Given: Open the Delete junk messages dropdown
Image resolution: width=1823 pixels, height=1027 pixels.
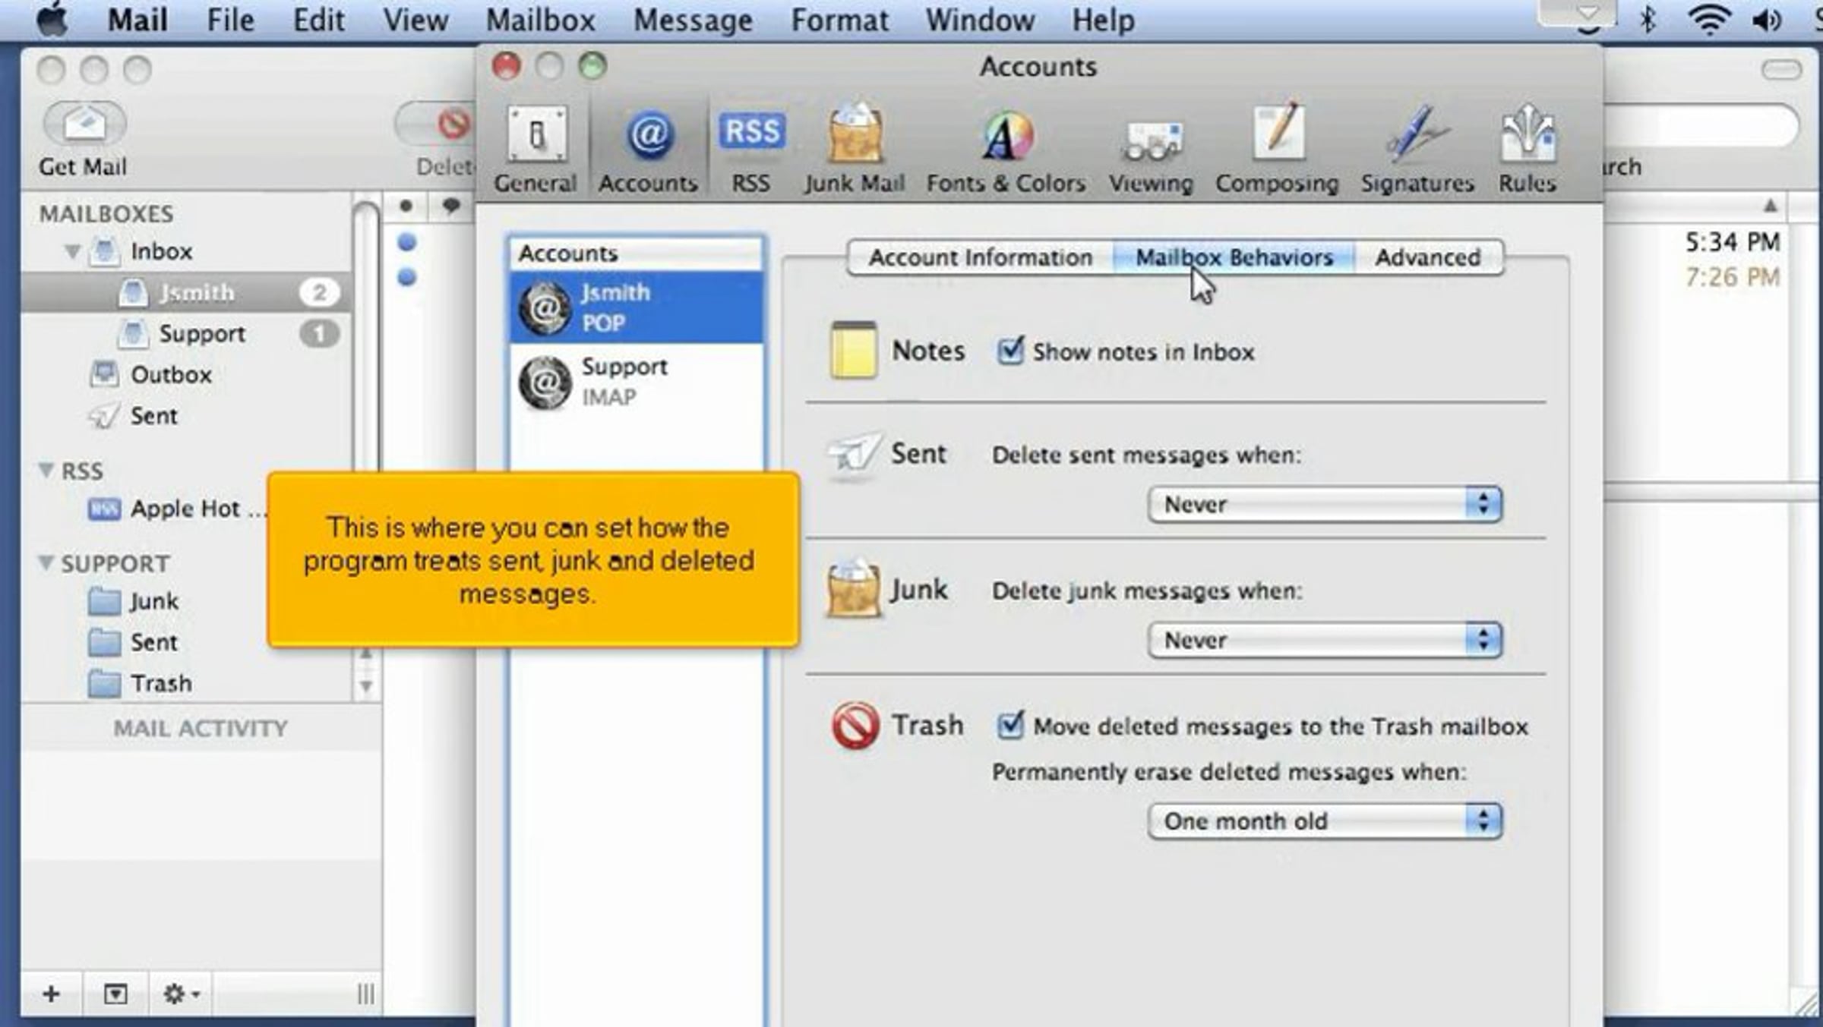Looking at the screenshot, I should (x=1325, y=641).
